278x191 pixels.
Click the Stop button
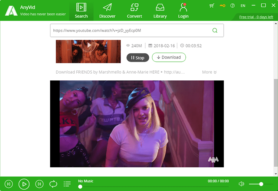pyautogui.click(x=138, y=57)
